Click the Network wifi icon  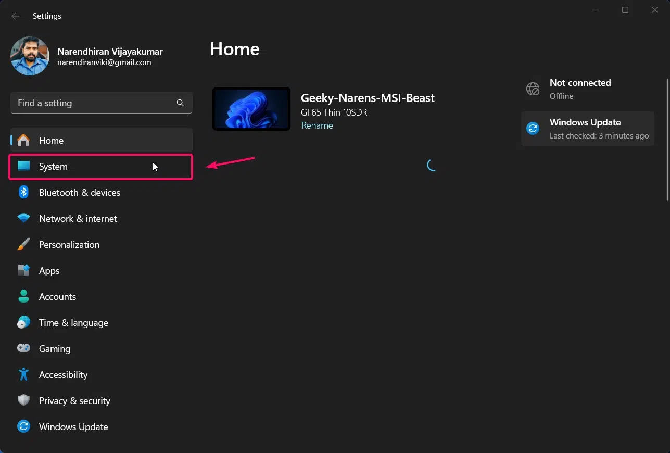pyautogui.click(x=23, y=219)
